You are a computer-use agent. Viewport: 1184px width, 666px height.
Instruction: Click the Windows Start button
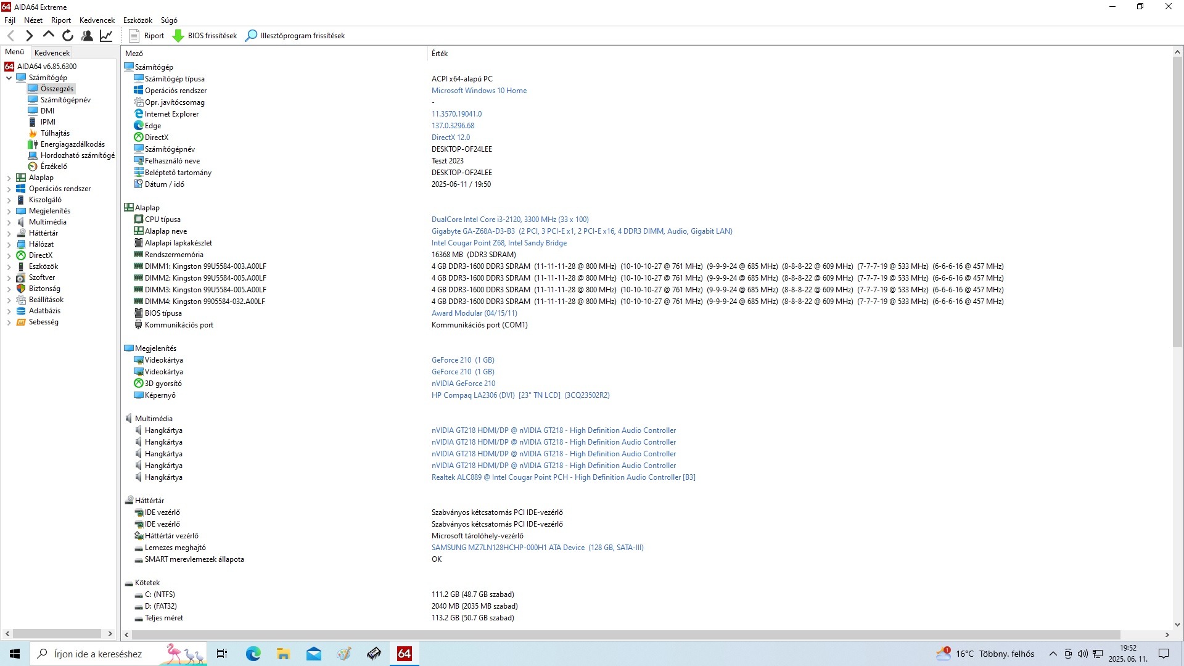15,654
